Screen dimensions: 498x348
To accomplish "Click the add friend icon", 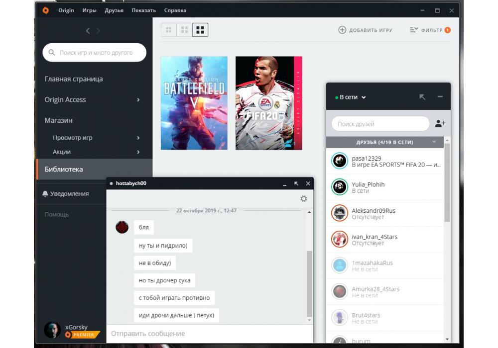I will [x=440, y=124].
